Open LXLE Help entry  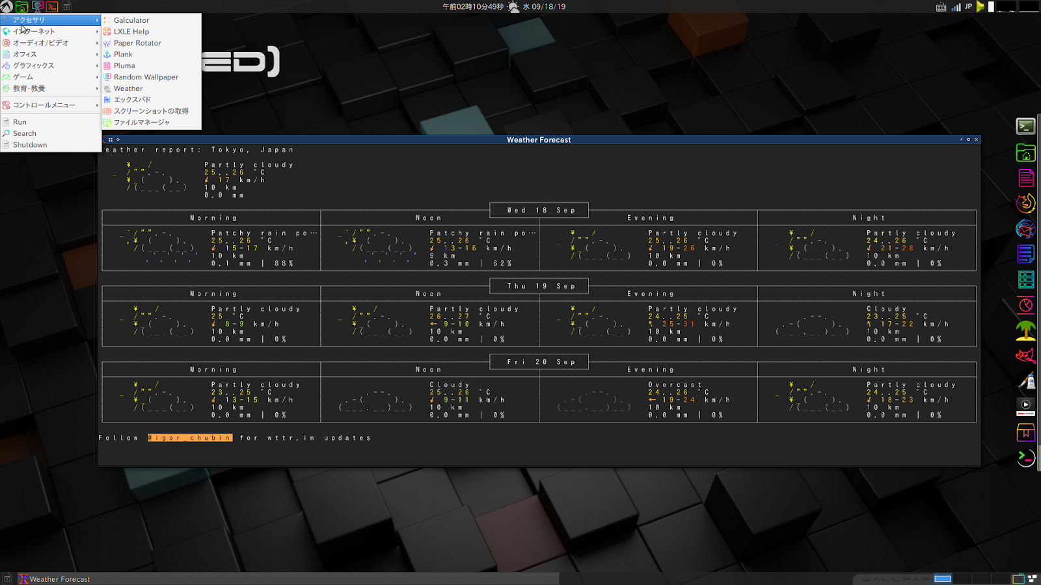(152, 31)
